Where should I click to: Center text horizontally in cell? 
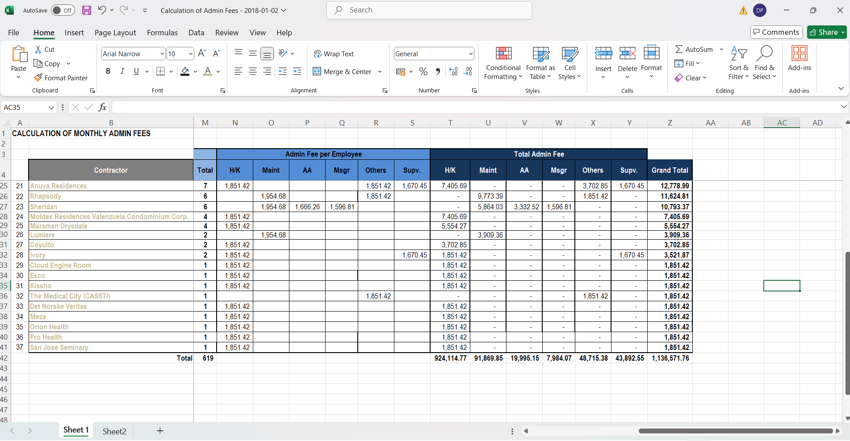[x=253, y=71]
